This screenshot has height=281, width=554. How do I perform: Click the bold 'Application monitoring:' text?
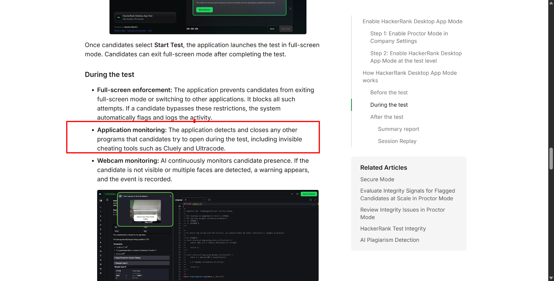point(132,130)
